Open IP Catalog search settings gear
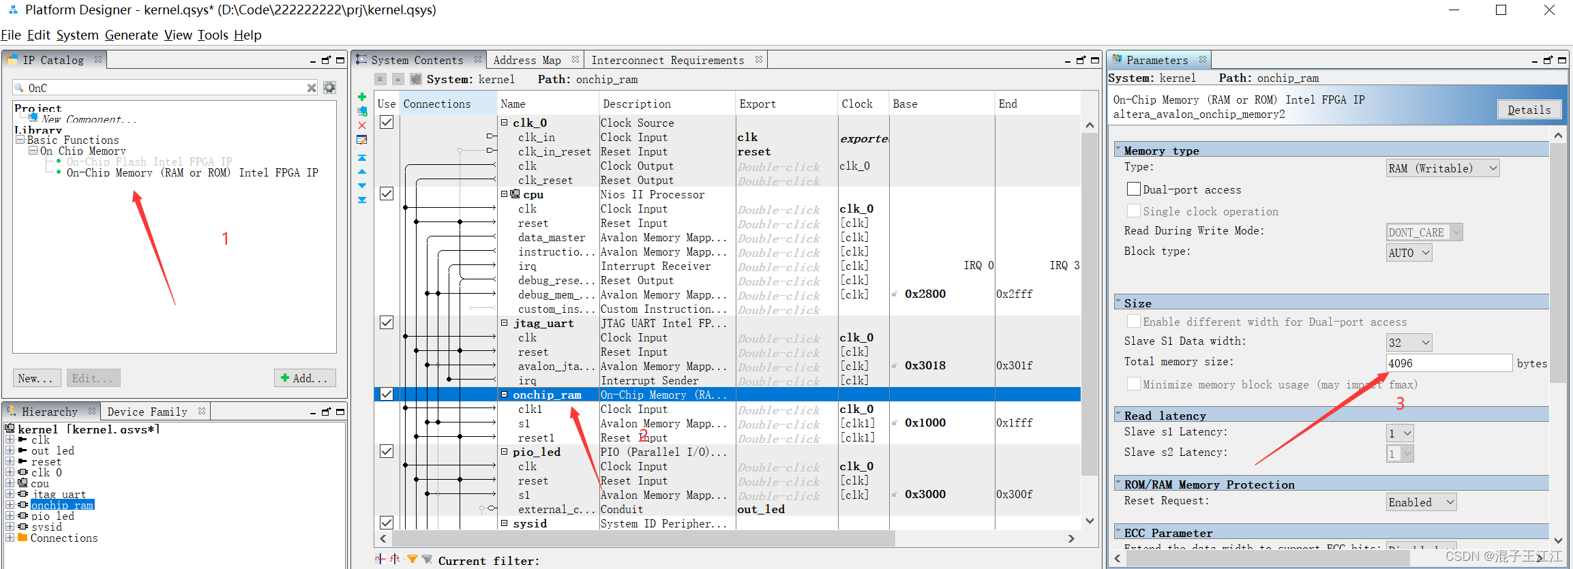The image size is (1573, 569). (329, 87)
